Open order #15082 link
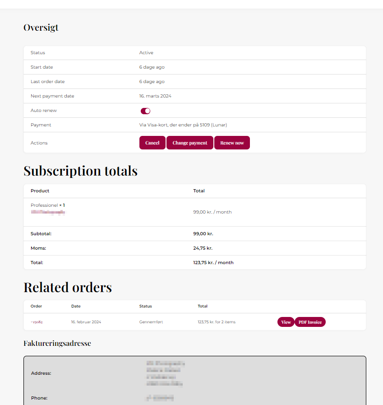 pyautogui.click(x=37, y=322)
